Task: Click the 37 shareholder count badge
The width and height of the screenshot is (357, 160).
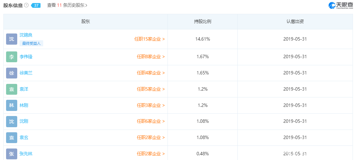Action: pyautogui.click(x=36, y=5)
